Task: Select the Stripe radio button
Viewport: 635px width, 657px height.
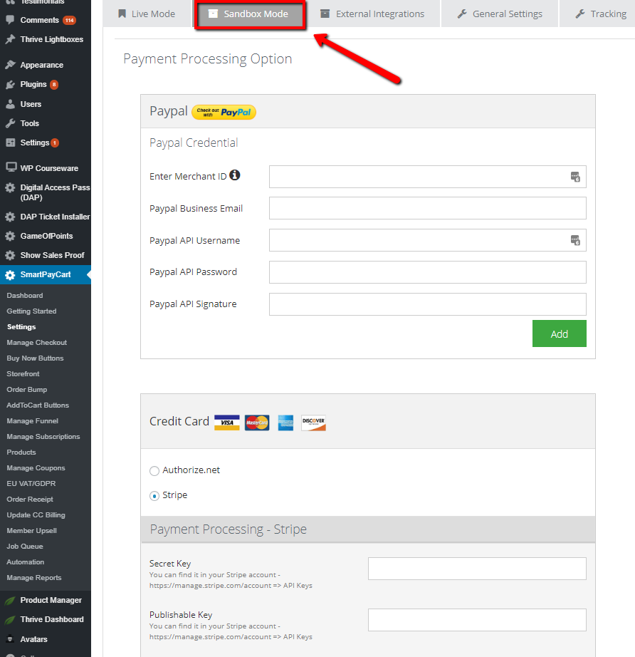Action: click(154, 496)
